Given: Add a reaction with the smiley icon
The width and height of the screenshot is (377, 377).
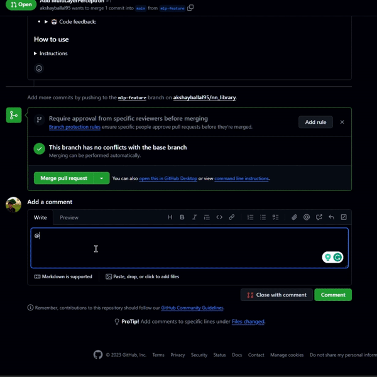Looking at the screenshot, I should coord(39,68).
